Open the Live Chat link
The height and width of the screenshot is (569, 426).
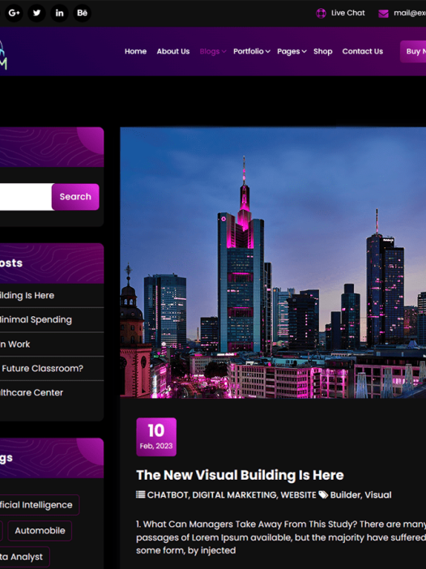point(347,13)
